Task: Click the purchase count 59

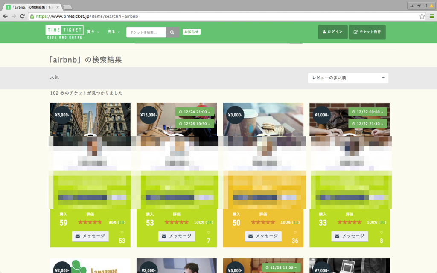Action: [x=63, y=223]
